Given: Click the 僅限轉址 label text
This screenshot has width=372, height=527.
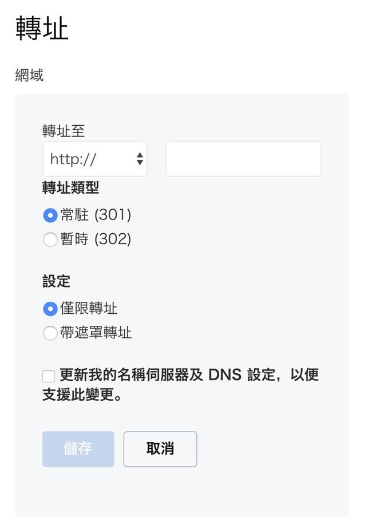Looking at the screenshot, I should 89,309.
